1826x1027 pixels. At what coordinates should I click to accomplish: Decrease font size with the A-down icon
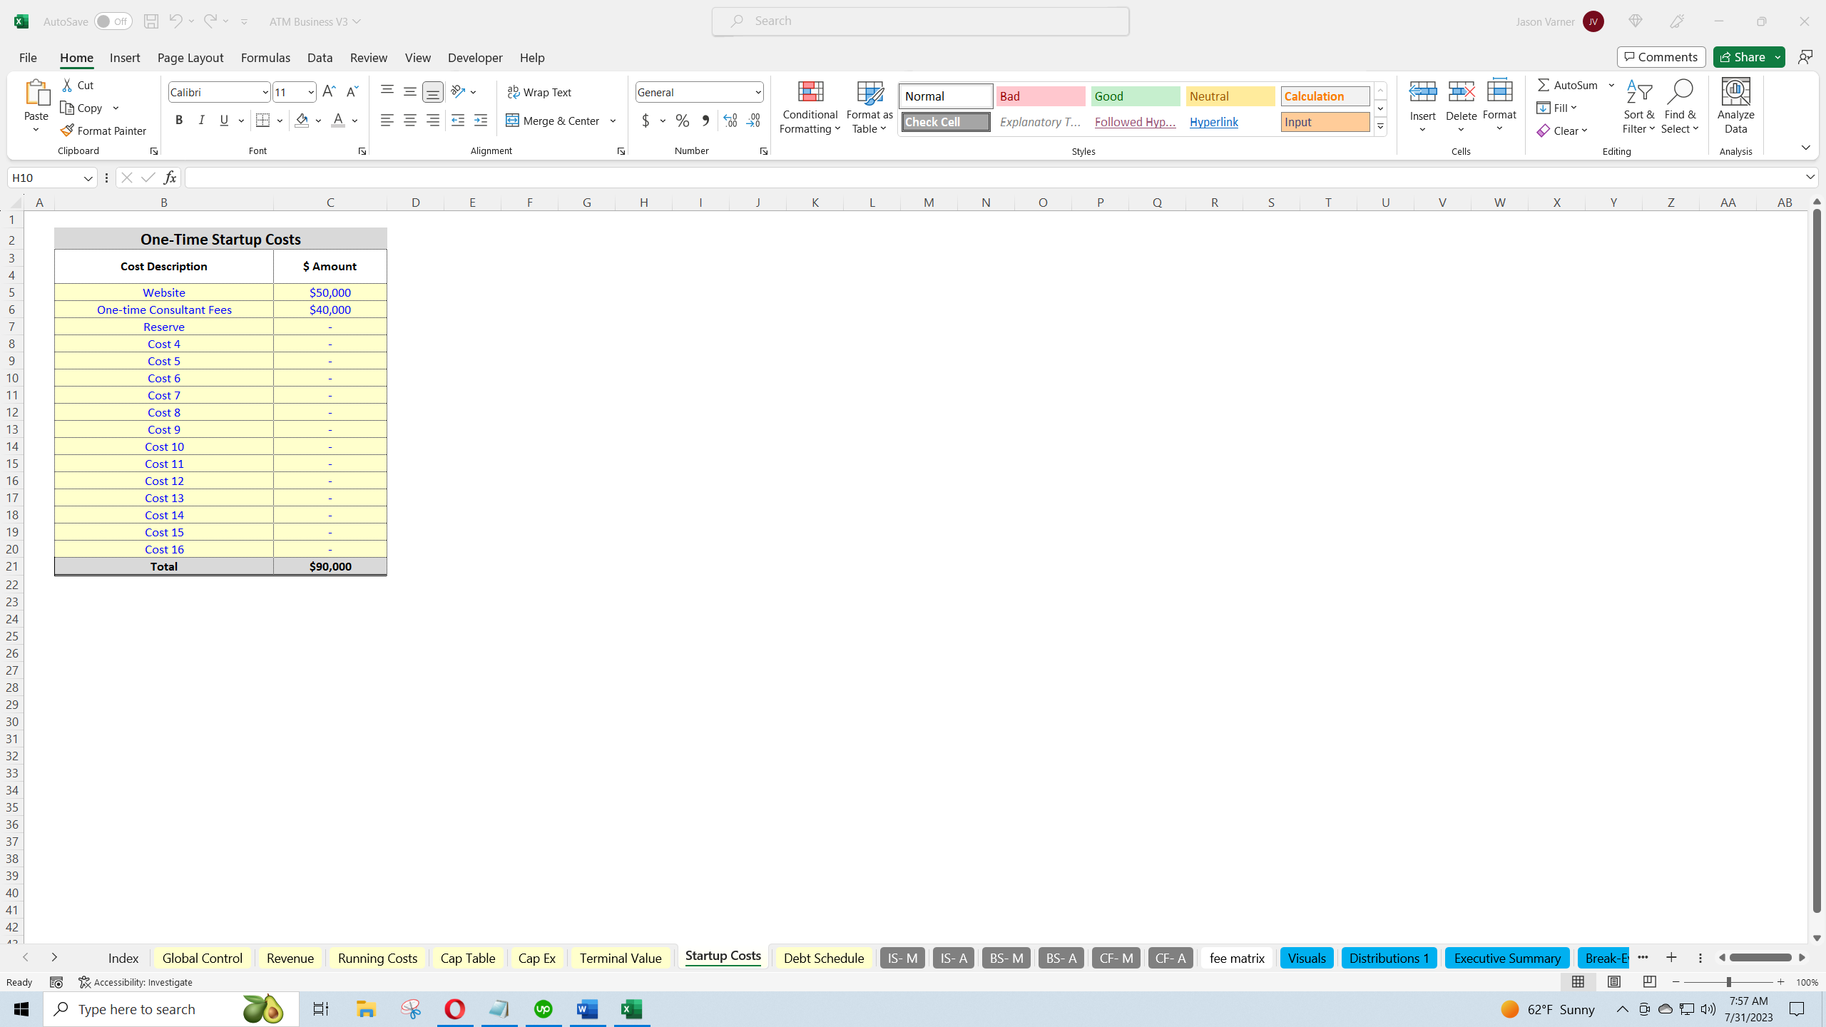[352, 91]
